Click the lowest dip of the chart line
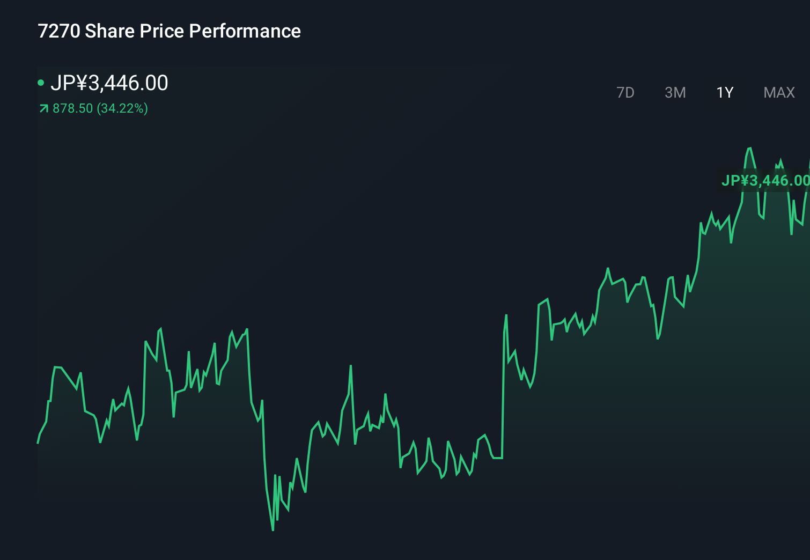Screen dimensions: 810x560 click(273, 530)
